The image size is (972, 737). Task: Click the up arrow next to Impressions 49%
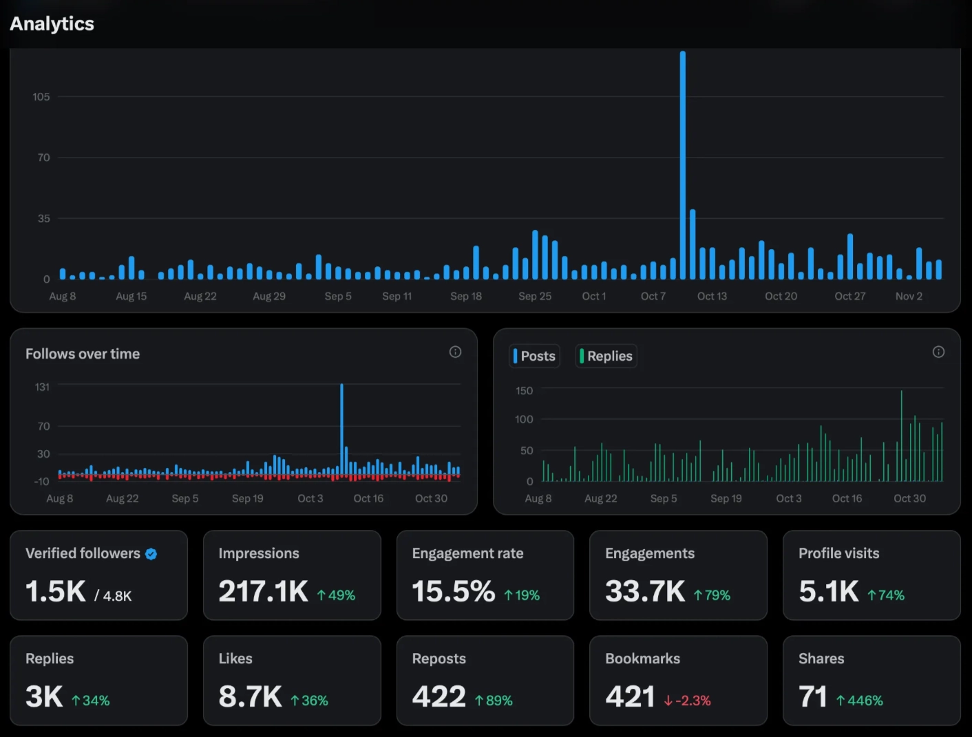pos(321,595)
